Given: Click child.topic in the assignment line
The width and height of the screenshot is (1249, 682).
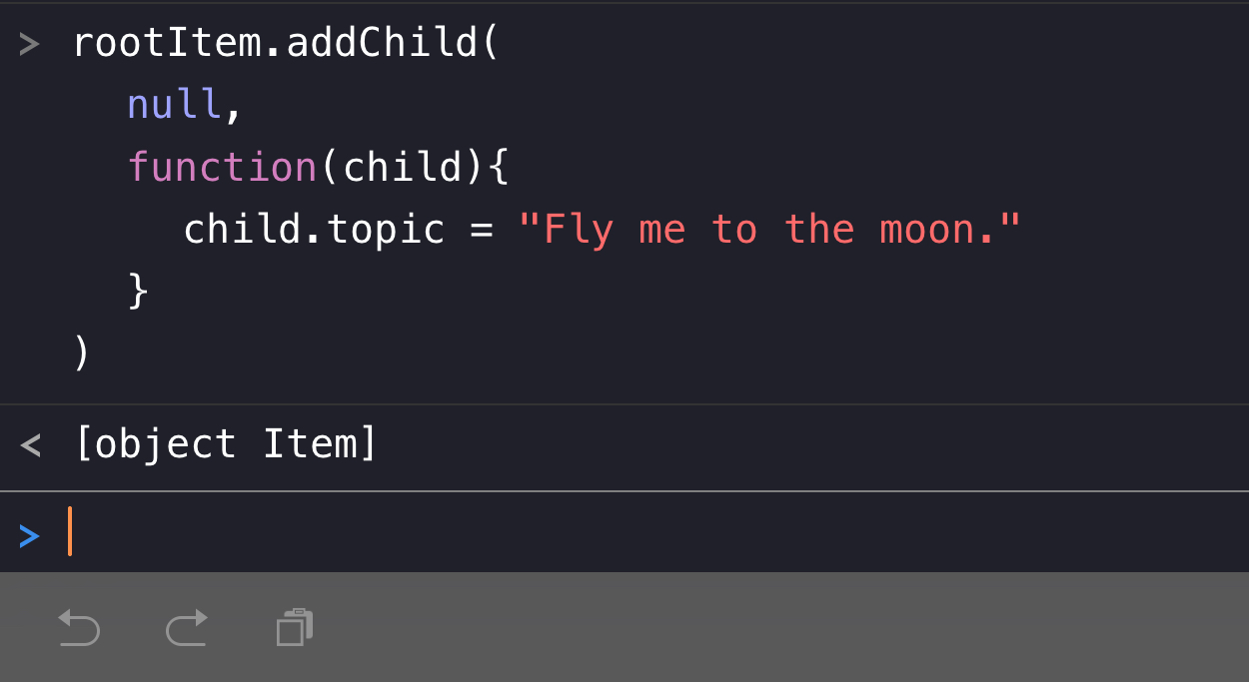Looking at the screenshot, I should pos(314,230).
